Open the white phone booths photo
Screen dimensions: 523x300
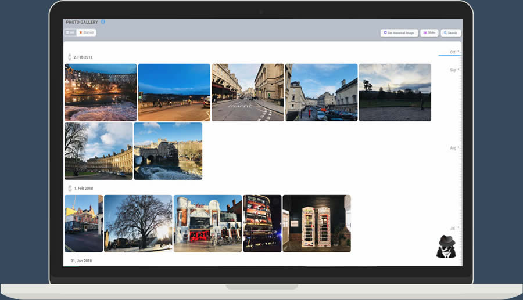[316, 223]
